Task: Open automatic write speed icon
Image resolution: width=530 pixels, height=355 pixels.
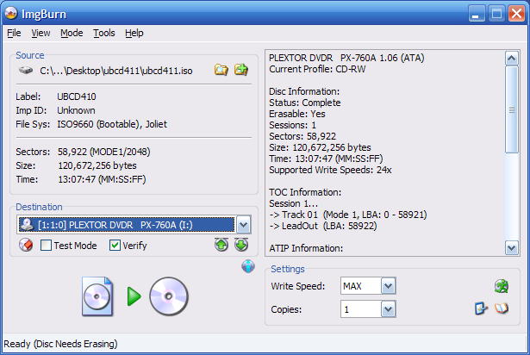Action: click(x=502, y=286)
